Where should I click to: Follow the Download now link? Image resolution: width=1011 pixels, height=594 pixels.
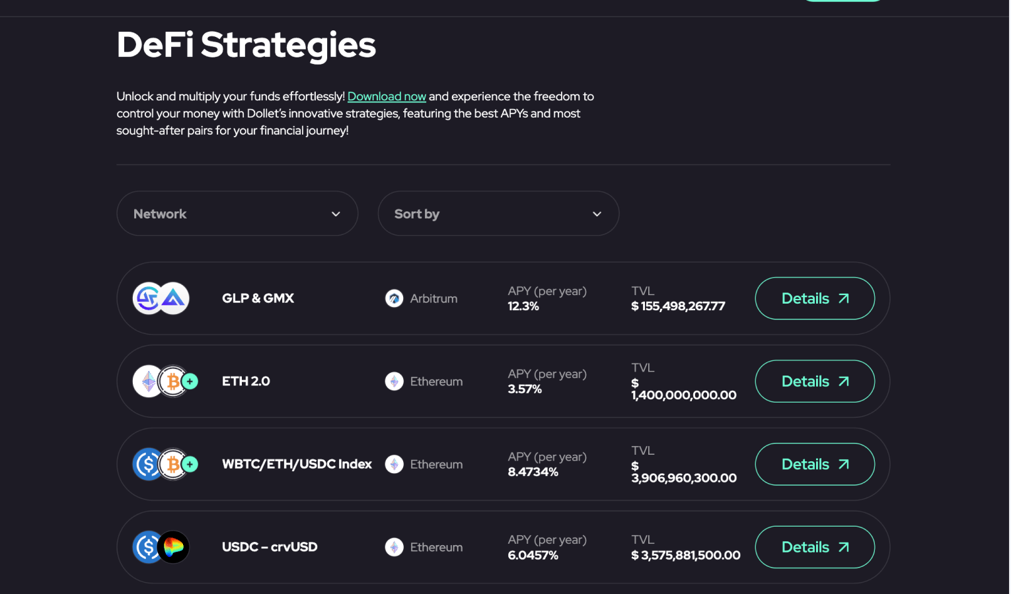387,96
